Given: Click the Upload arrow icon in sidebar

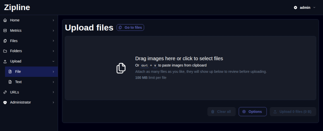Looking at the screenshot, I should coord(5,61).
